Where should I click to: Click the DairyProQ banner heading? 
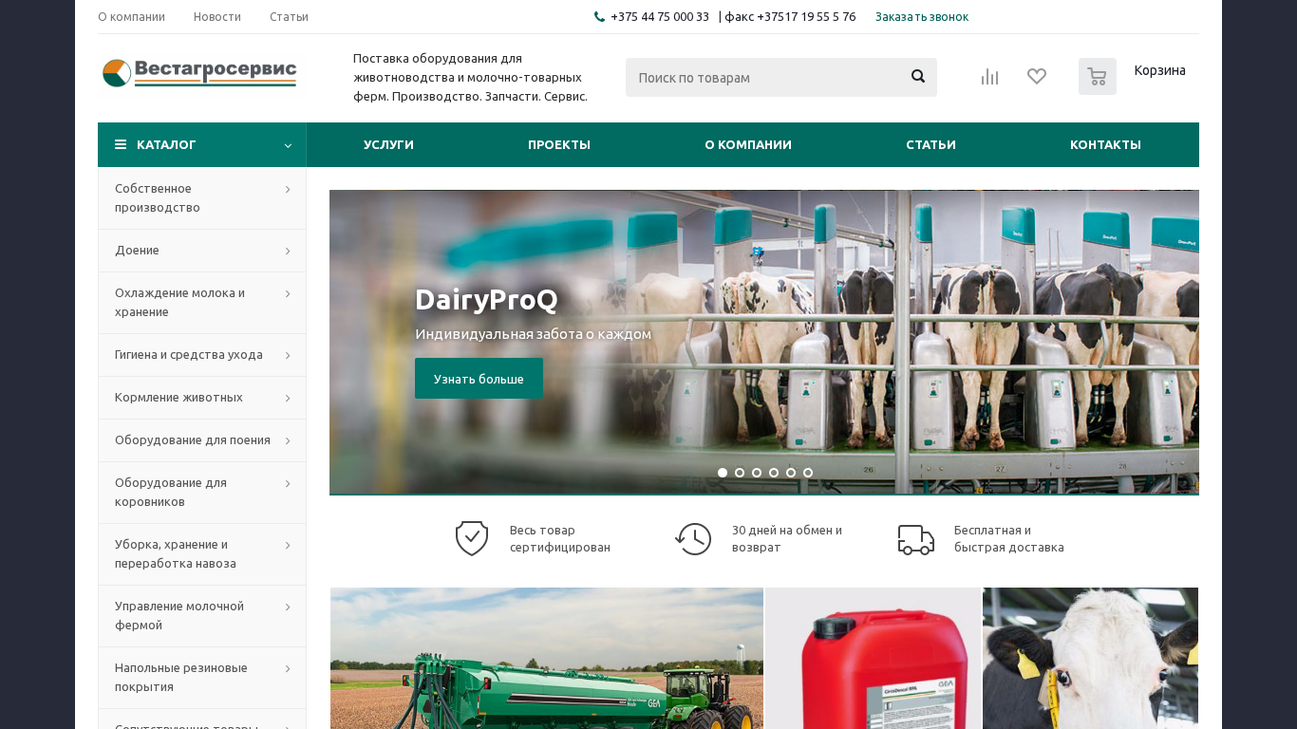click(x=486, y=299)
